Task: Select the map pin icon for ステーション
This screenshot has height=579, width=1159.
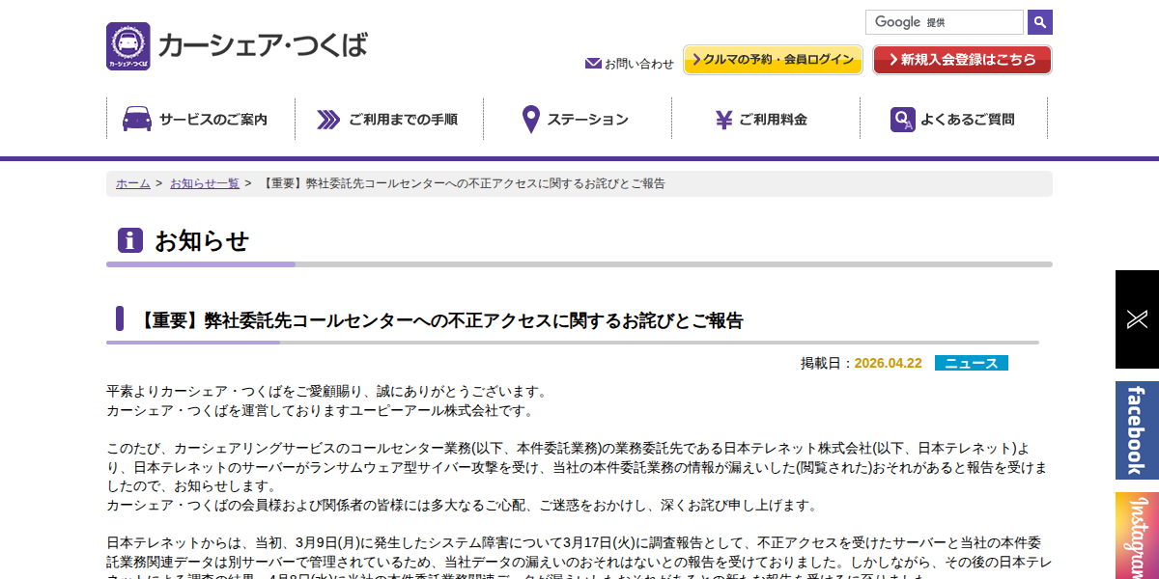Action: (x=530, y=118)
